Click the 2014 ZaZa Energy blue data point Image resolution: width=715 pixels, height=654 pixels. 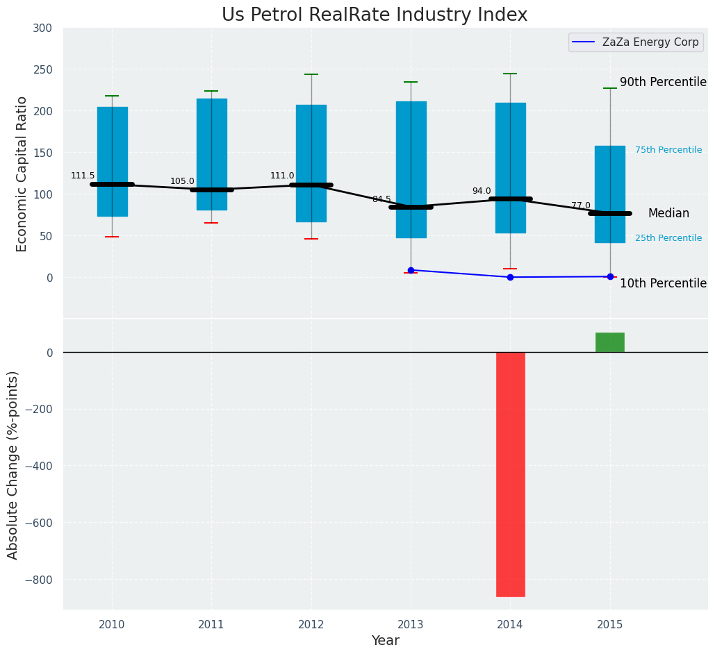[x=510, y=277]
